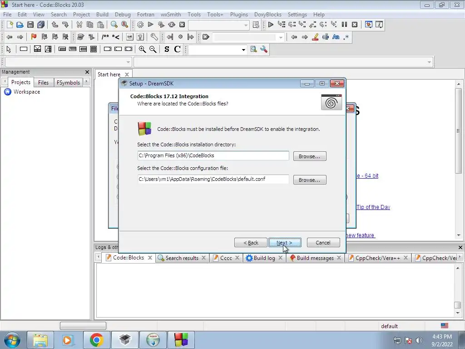Image resolution: width=465 pixels, height=349 pixels.
Task: Open the left code completion scope dropdown
Action: click(128, 62)
